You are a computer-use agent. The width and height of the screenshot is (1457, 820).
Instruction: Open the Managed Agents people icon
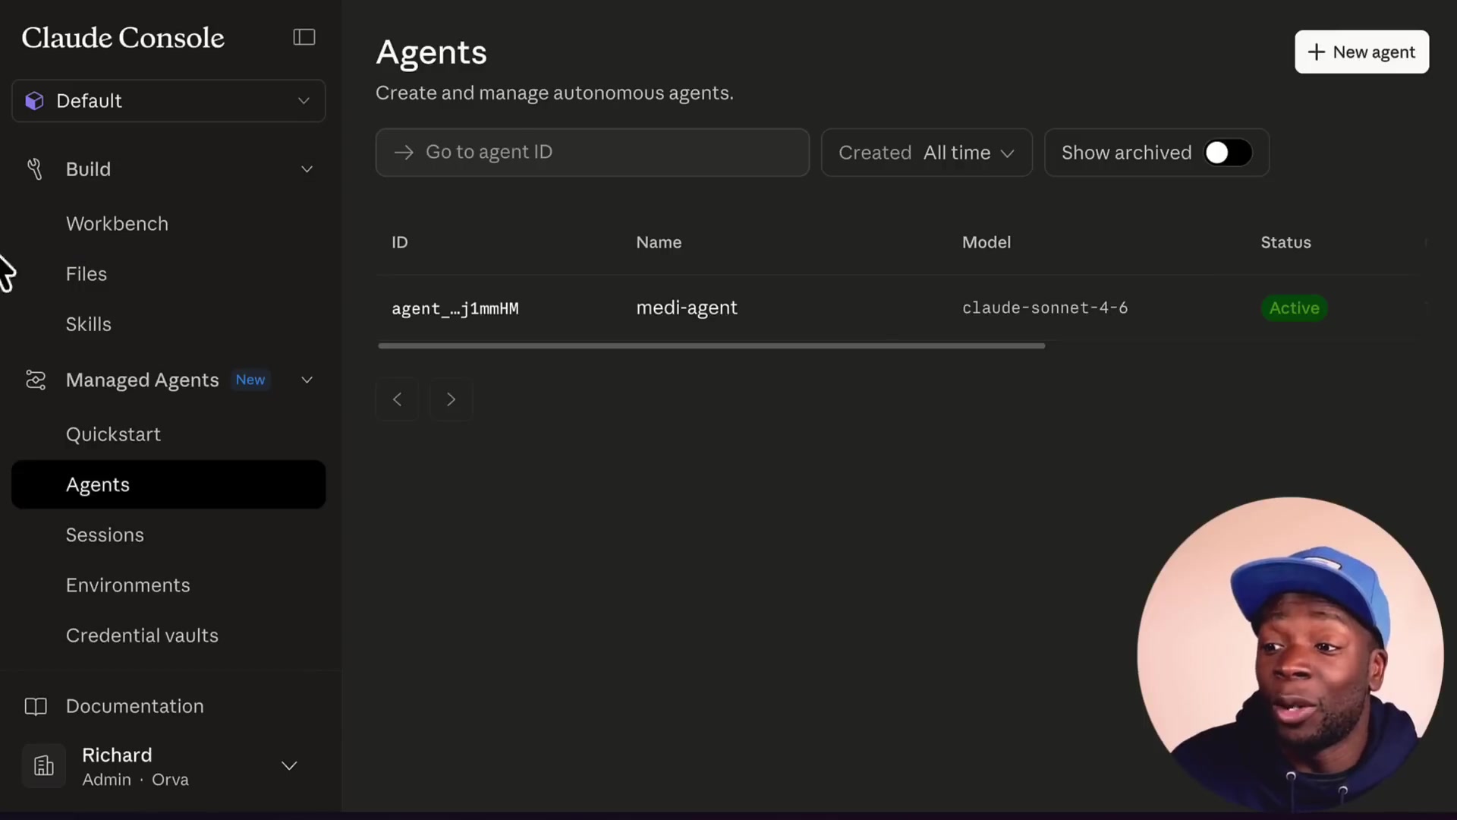pos(35,380)
